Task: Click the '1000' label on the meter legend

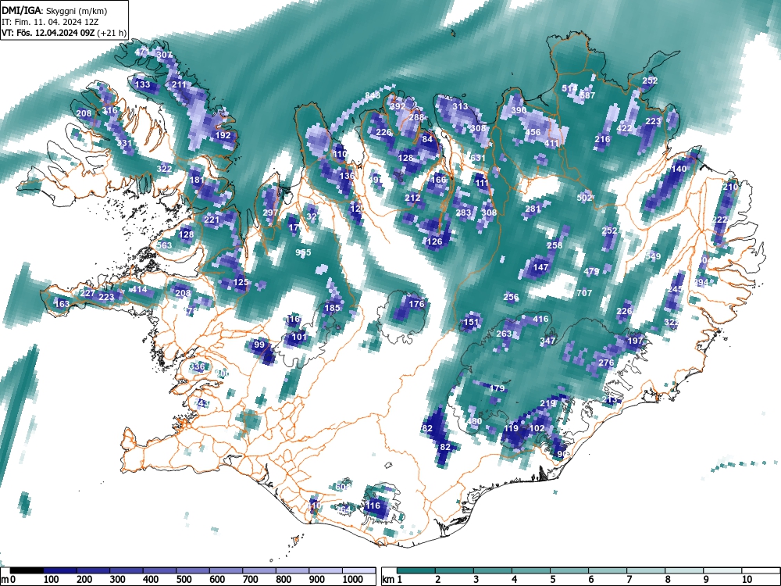Action: click(353, 580)
